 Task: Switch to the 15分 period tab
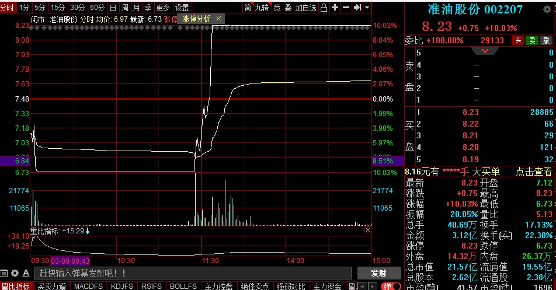pyautogui.click(x=58, y=8)
